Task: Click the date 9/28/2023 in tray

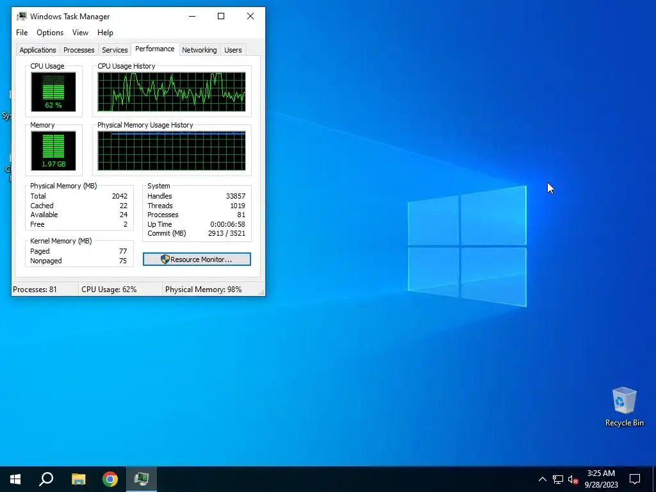Action: [601, 485]
